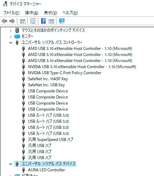
Task: Select first USB ルート ハブ (USB 3.0)
Action: pos(48,115)
